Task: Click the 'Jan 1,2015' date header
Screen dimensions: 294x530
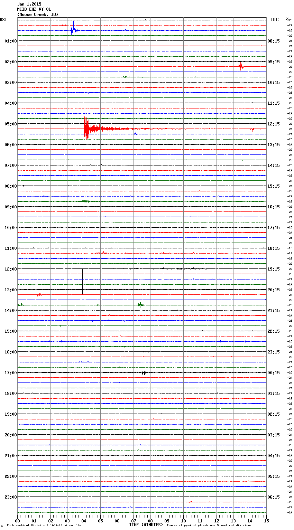Action: pyautogui.click(x=29, y=4)
